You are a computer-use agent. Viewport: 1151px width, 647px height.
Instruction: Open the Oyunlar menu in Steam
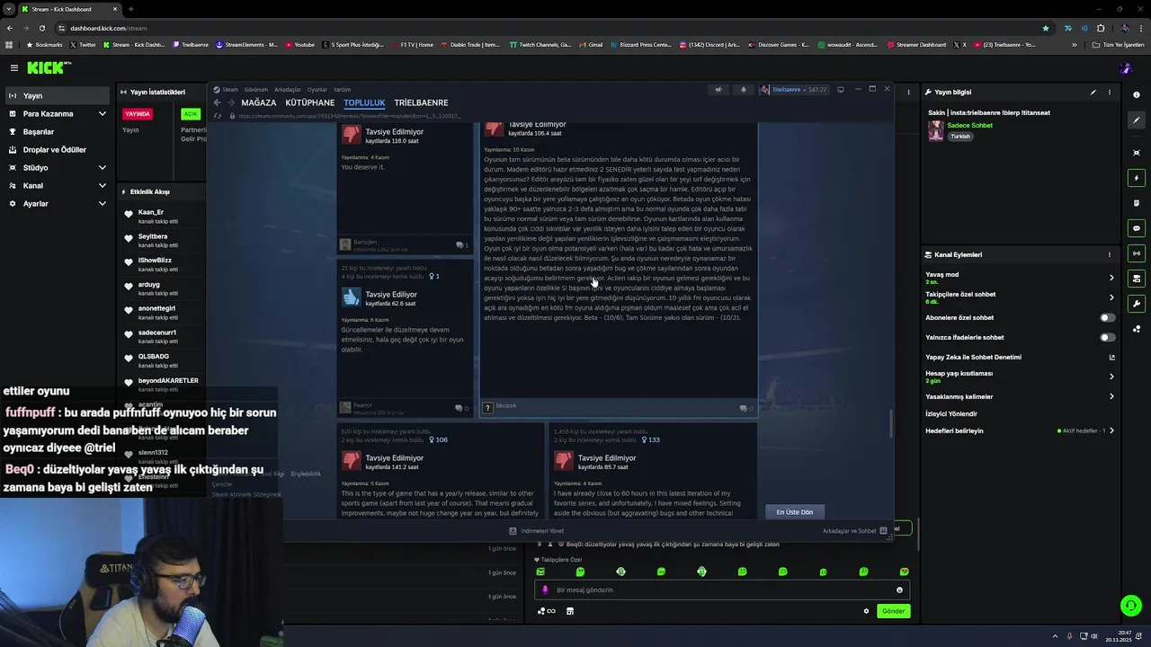click(x=317, y=90)
